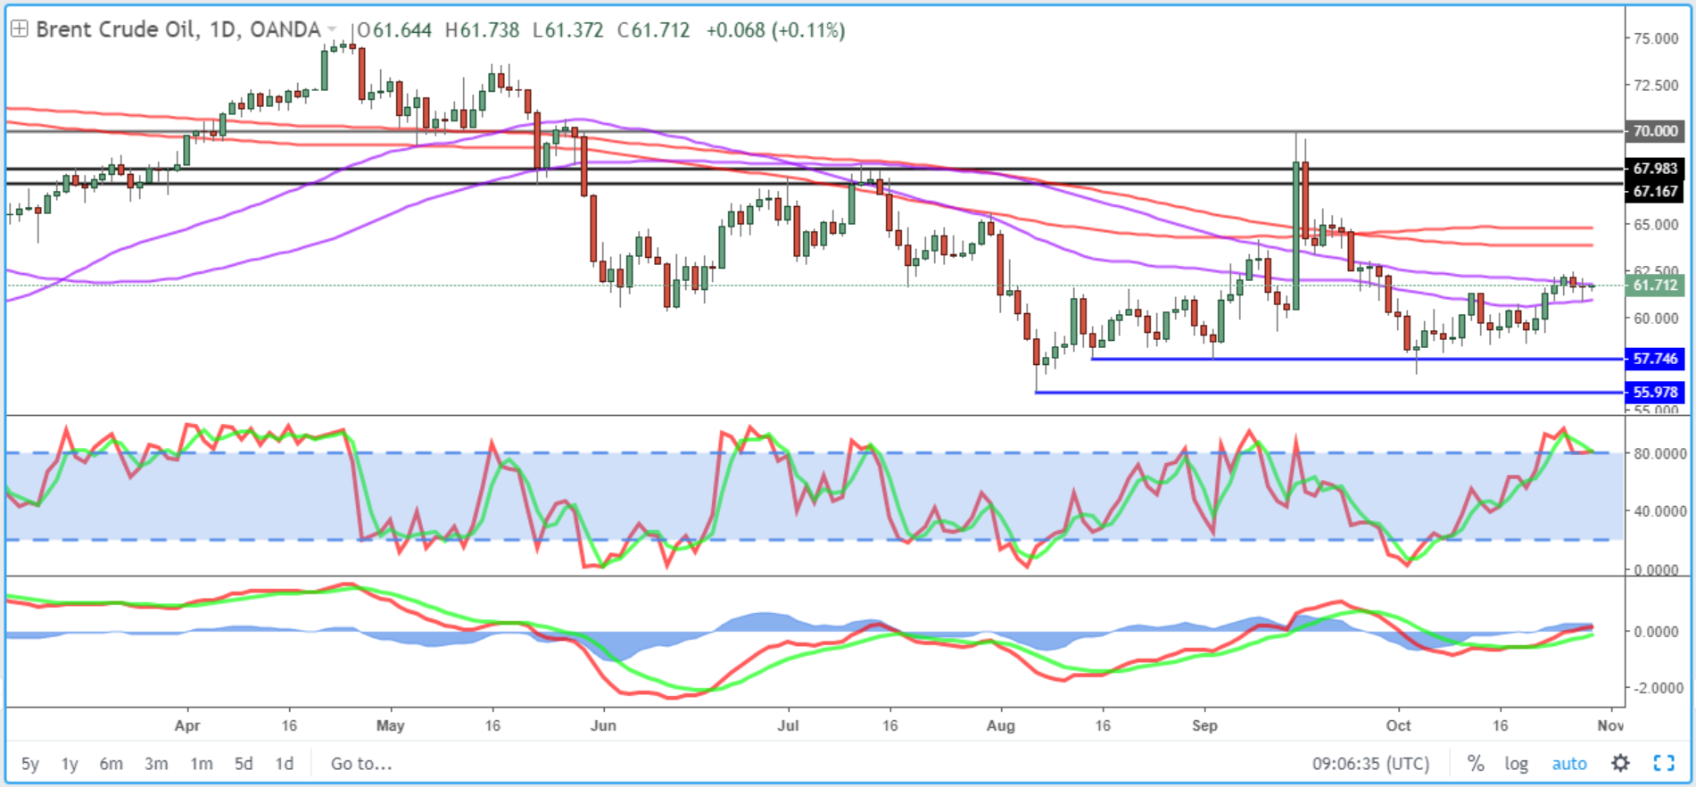Open chart settings gear icon

tap(1620, 763)
